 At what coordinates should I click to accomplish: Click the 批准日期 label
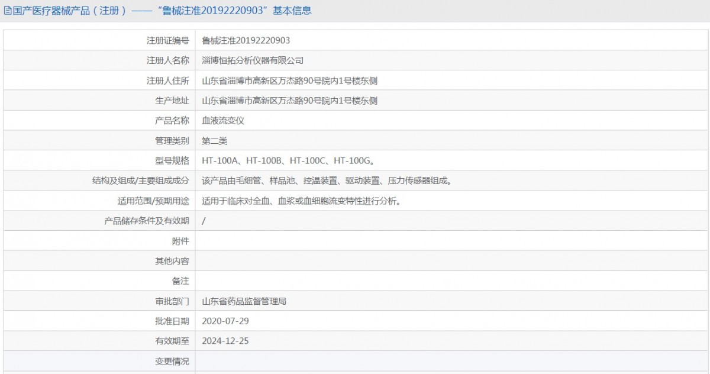tap(172, 321)
